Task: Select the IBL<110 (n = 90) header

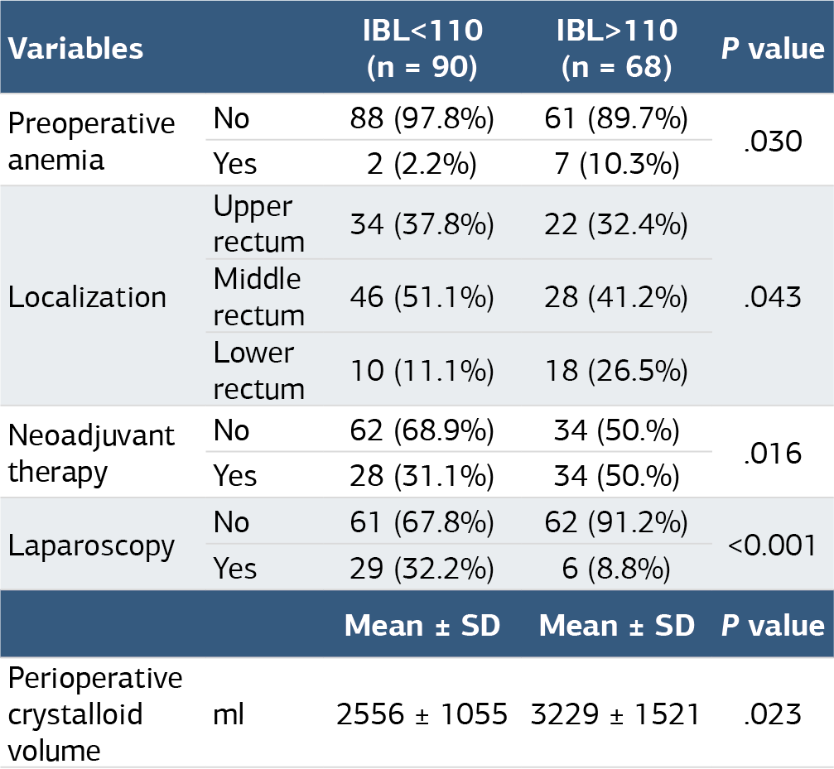Action: (x=422, y=48)
